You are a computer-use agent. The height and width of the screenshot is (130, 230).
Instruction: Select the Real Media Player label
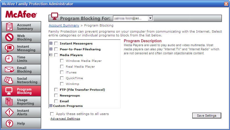tap(80, 67)
